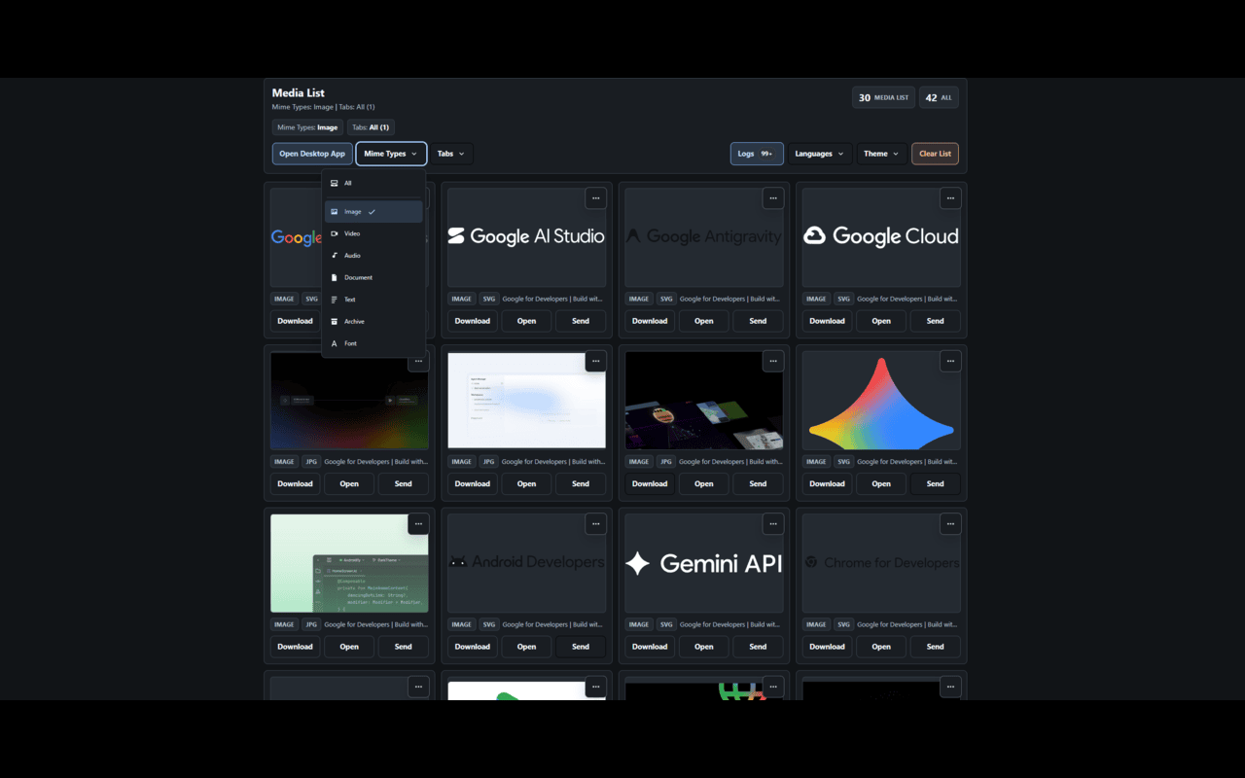Screen dimensions: 1245x778
Task: Open more options on Google Antigravity card
Action: [x=773, y=198]
